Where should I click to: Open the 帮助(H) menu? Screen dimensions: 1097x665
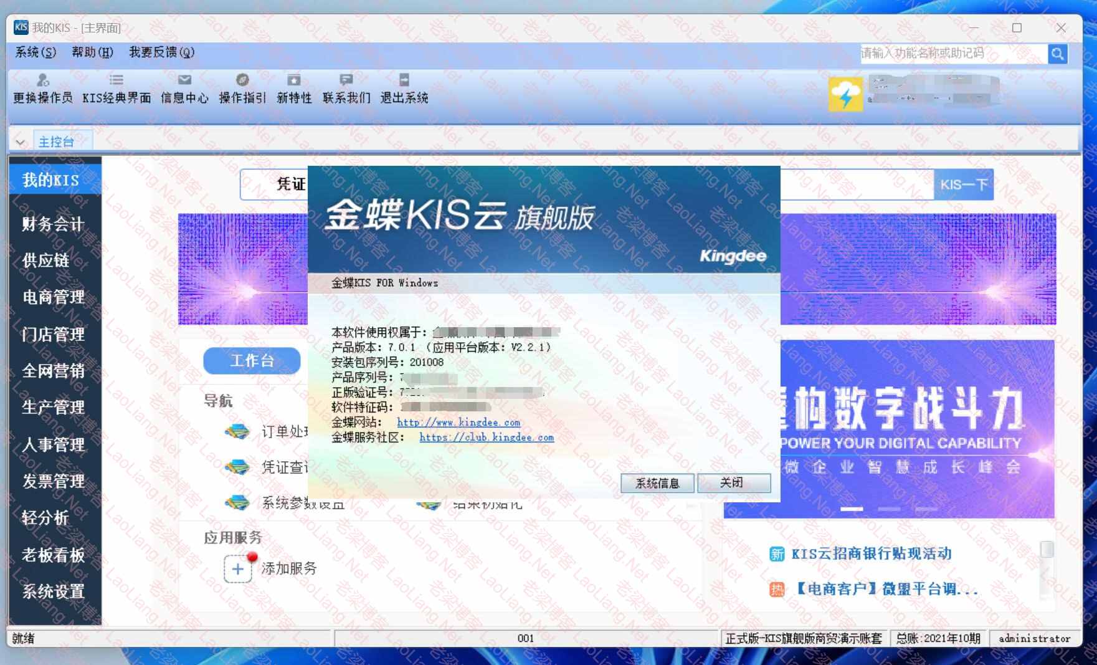[x=92, y=52]
